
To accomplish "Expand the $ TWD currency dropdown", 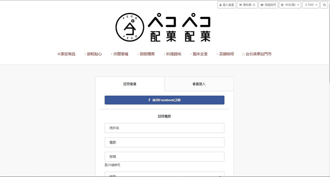I will point(311,5).
